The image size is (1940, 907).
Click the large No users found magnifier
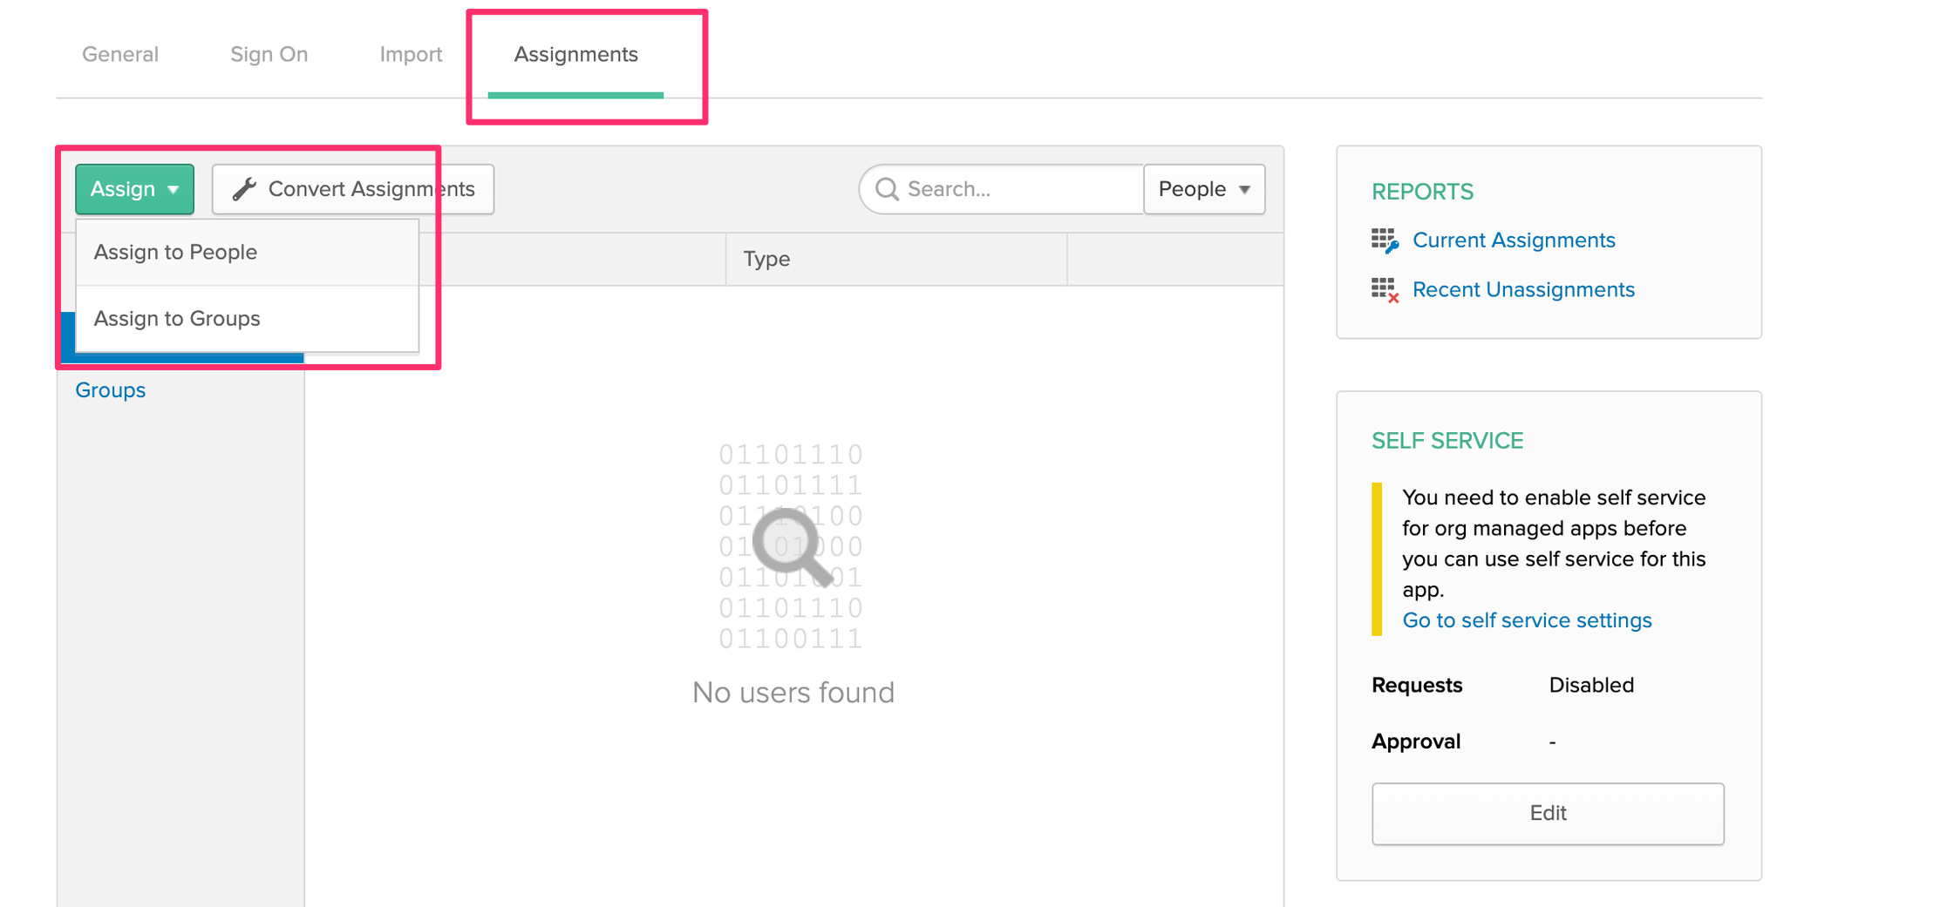click(x=792, y=547)
